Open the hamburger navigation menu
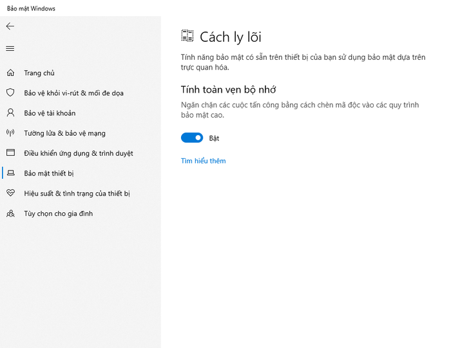 (x=10, y=48)
